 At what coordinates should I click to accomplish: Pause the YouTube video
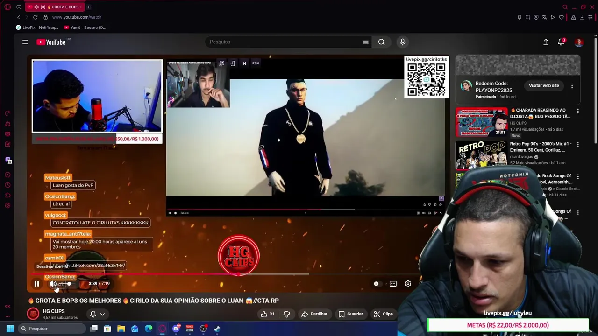(x=36, y=284)
